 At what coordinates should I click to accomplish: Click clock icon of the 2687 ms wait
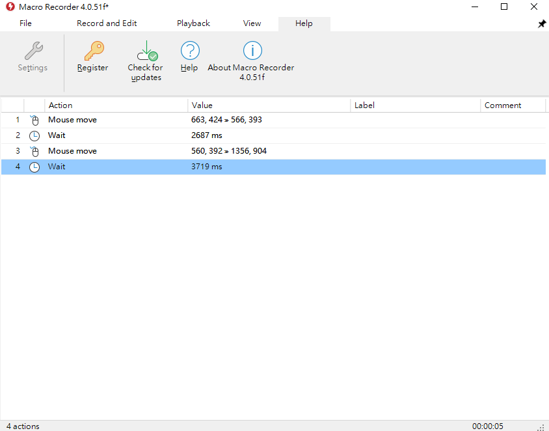(x=34, y=135)
